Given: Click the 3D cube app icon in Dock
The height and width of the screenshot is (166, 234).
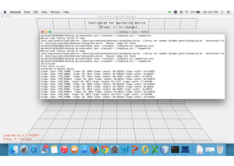Looking at the screenshot, I should pos(165,149).
